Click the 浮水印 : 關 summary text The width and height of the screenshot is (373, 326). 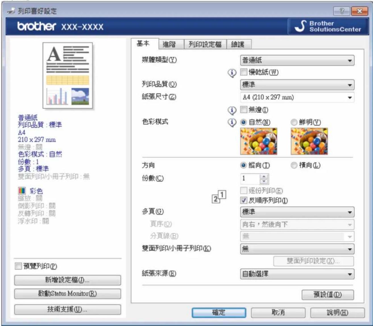(x=33, y=221)
